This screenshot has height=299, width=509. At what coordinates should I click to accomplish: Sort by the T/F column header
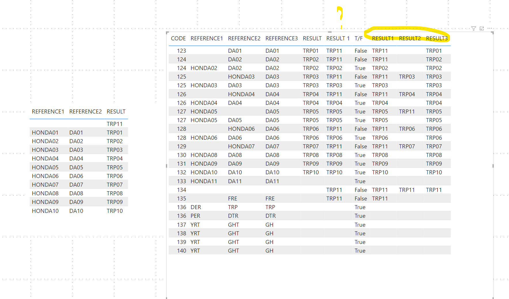point(359,39)
